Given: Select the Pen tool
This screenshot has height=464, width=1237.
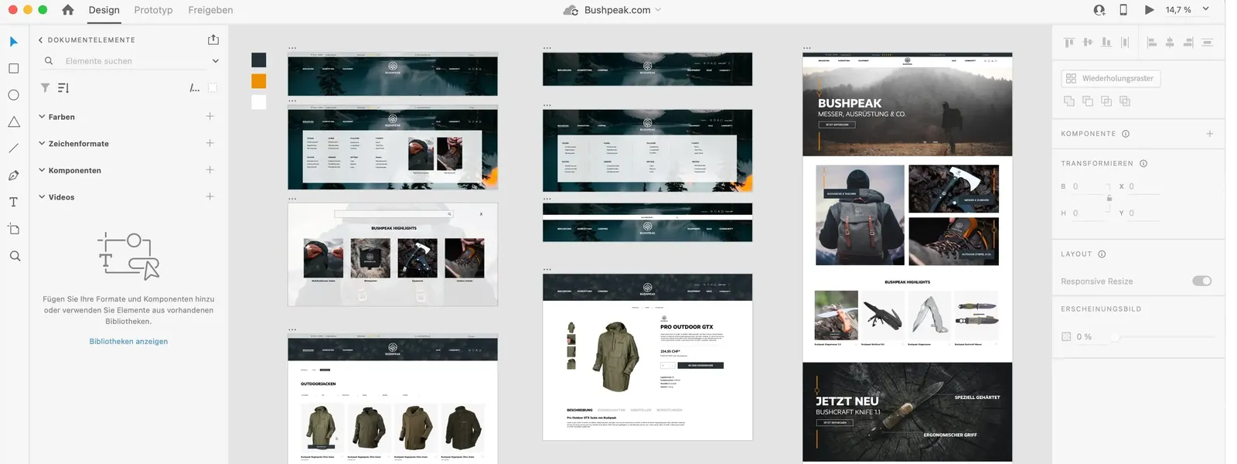Looking at the screenshot, I should [14, 176].
